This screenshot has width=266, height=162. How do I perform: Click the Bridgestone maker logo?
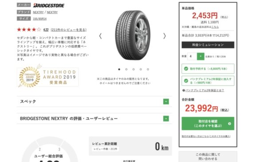(49, 5)
